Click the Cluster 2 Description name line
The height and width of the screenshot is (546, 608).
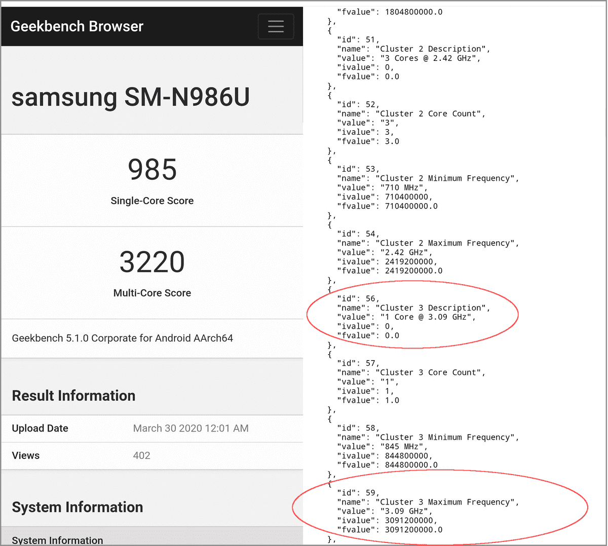point(414,49)
